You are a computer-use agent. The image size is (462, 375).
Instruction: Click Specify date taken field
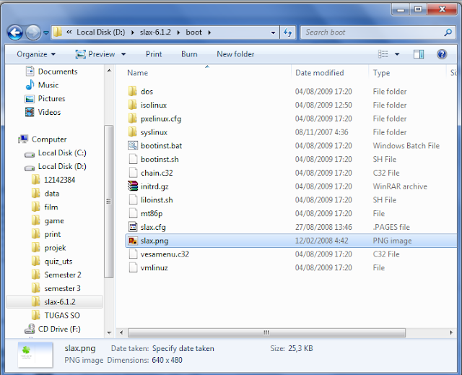pyautogui.click(x=183, y=348)
